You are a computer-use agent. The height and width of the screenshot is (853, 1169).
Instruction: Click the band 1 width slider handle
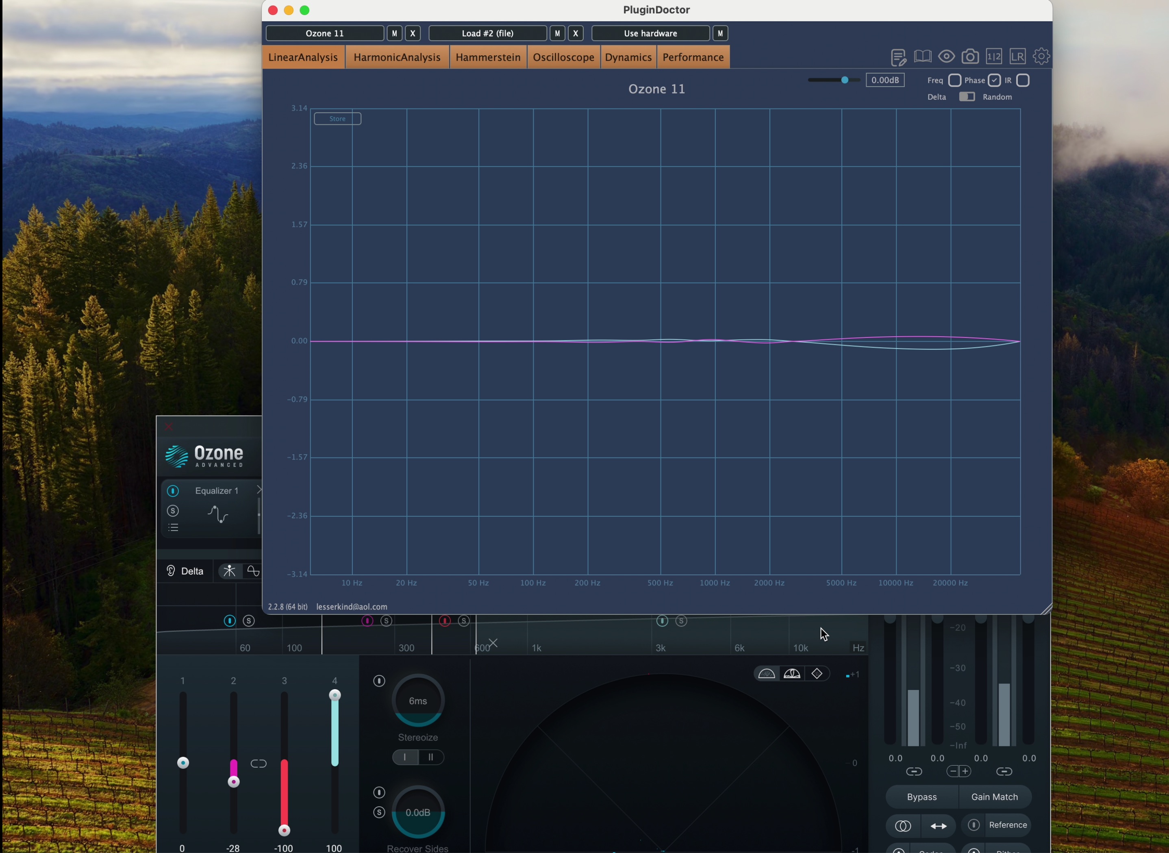point(183,763)
